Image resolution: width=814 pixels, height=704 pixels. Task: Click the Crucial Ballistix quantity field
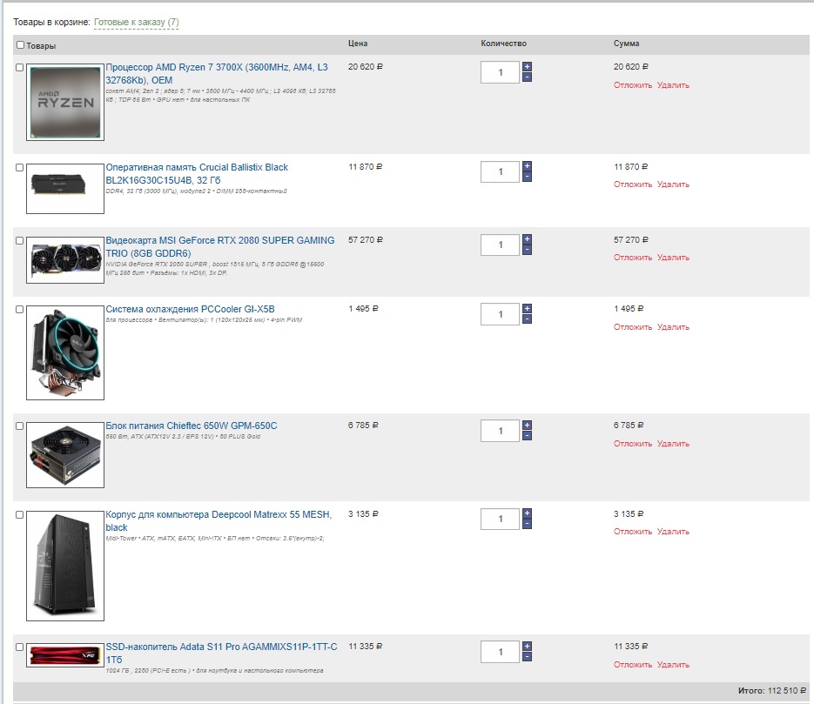pyautogui.click(x=500, y=171)
